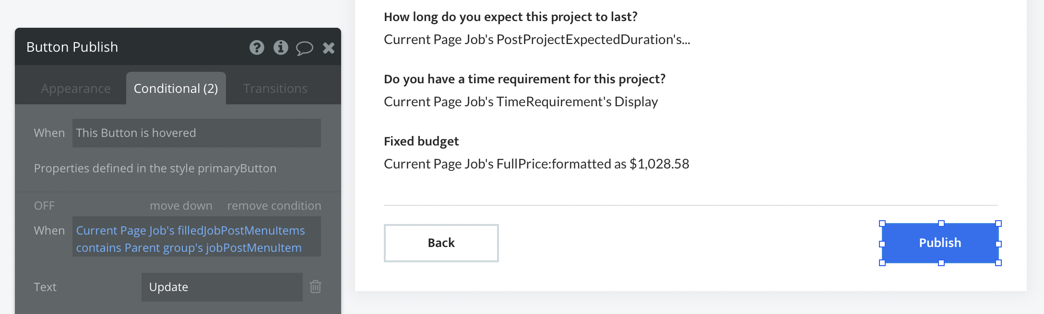The width and height of the screenshot is (1044, 314).
Task: Select the TimeRequirement's Display text element
Action: click(521, 102)
